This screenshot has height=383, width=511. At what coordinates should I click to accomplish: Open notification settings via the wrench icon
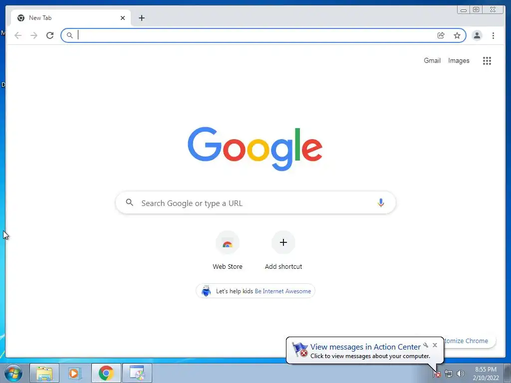(x=426, y=345)
